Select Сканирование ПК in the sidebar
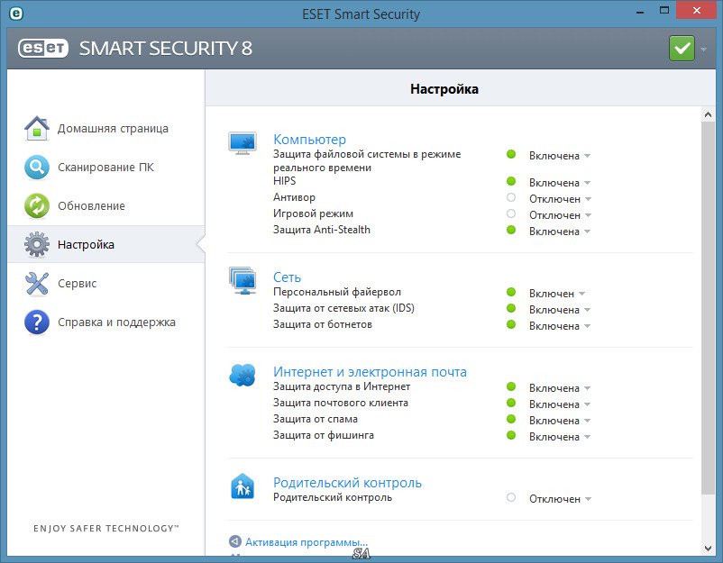This screenshot has width=723, height=563. click(105, 168)
